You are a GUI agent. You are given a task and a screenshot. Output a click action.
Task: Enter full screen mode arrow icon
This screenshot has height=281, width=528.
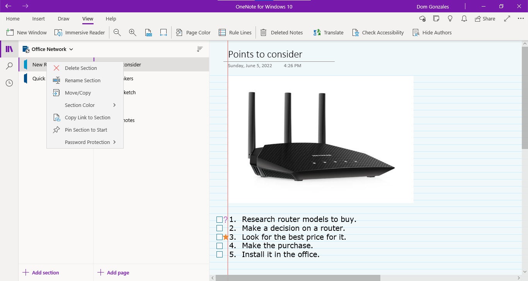(x=508, y=19)
